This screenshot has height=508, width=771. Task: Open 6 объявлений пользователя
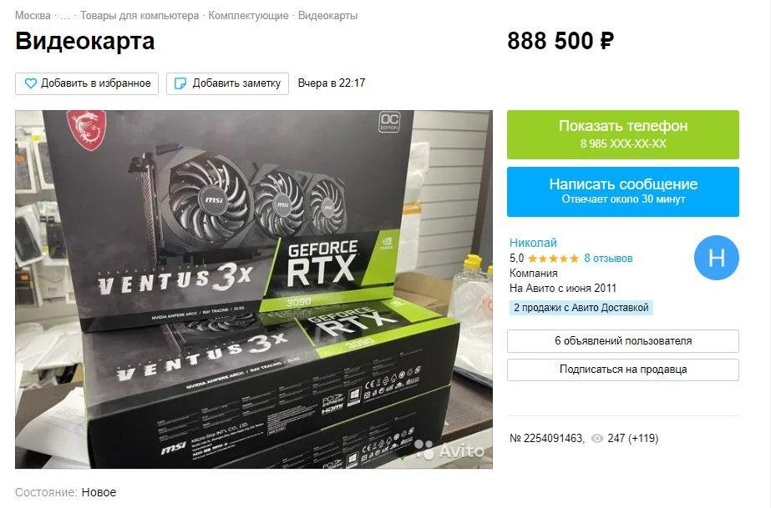pos(623,340)
